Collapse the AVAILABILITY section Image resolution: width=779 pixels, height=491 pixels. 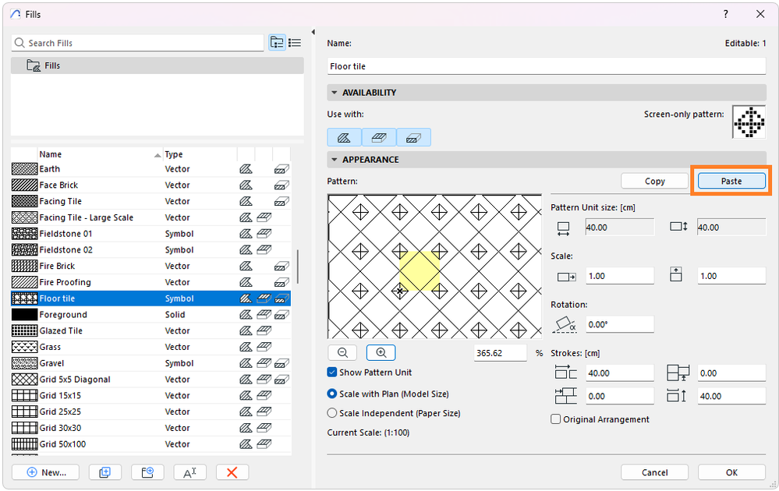click(335, 93)
